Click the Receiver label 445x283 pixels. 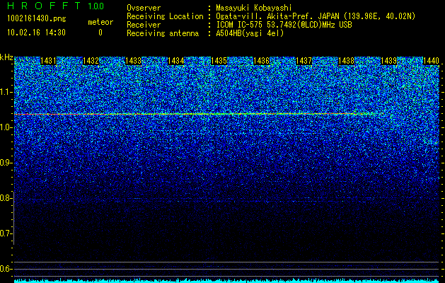tap(144, 25)
